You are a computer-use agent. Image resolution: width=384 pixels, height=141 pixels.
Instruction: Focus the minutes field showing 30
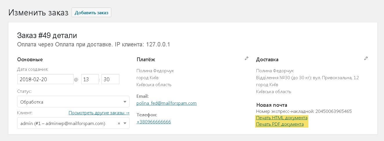point(110,79)
